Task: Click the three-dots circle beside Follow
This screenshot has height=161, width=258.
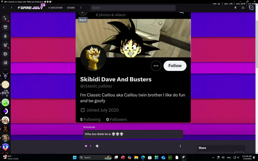Action: [x=156, y=66]
